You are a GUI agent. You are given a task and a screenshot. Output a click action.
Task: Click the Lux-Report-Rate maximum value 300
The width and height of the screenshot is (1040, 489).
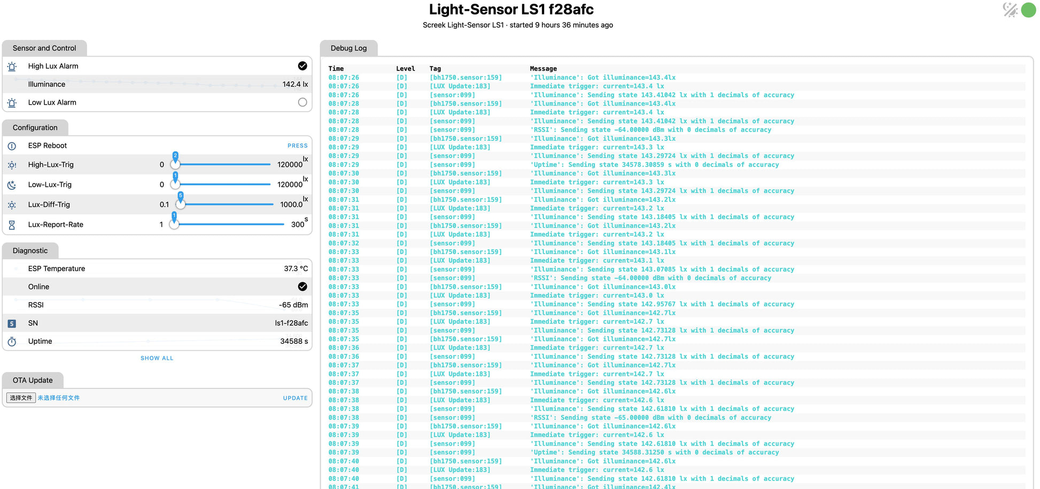pyautogui.click(x=298, y=225)
